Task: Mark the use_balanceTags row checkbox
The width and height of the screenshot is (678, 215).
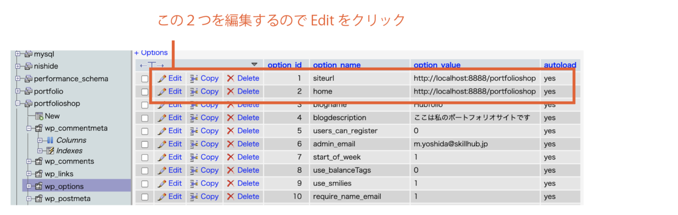Action: point(145,171)
